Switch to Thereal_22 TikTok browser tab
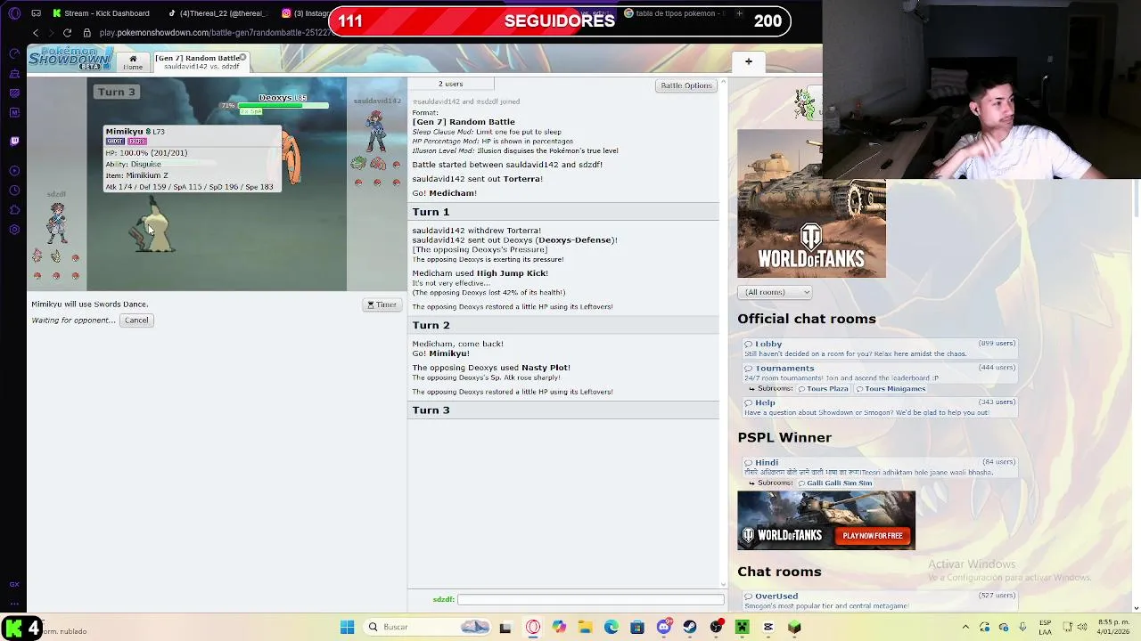 218,13
